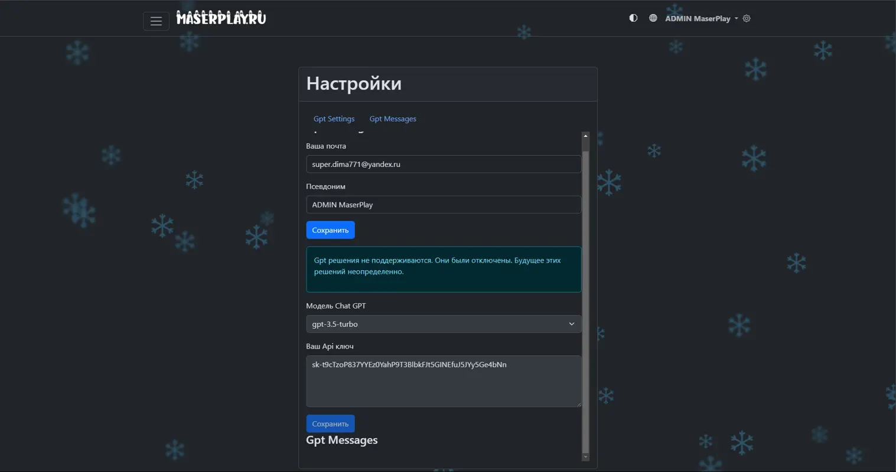Click the Сохранить button below the Api key
The height and width of the screenshot is (472, 896).
coord(330,424)
